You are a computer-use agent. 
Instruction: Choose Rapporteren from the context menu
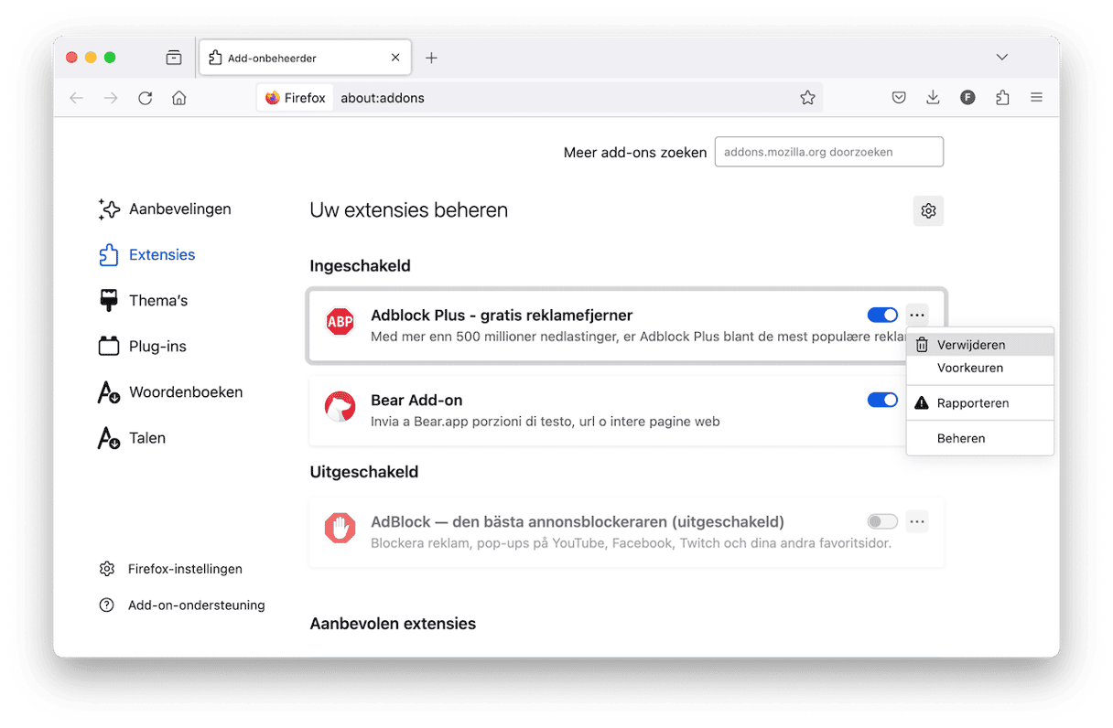click(980, 403)
